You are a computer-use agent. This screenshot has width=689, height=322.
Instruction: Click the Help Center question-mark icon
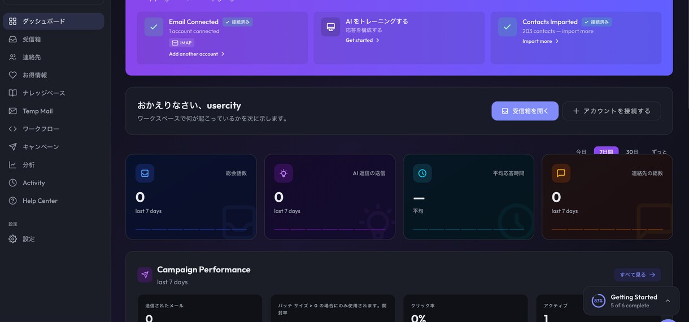point(12,201)
